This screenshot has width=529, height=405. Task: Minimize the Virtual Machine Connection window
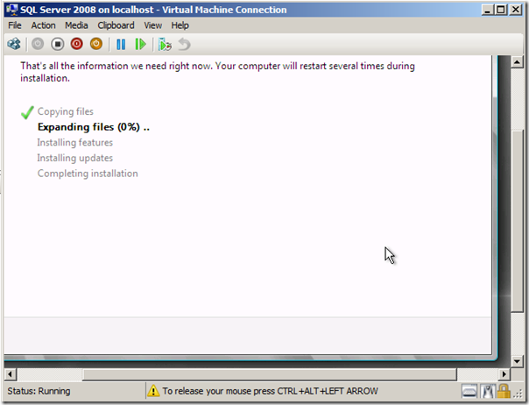click(x=487, y=10)
